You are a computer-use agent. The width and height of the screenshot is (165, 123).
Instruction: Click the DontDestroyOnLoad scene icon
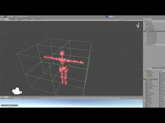pyautogui.click(x=145, y=45)
